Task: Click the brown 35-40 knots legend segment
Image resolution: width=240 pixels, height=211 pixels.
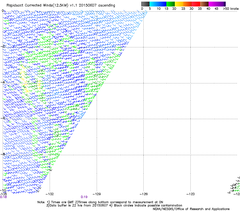Action: pyautogui.click(x=204, y=4)
